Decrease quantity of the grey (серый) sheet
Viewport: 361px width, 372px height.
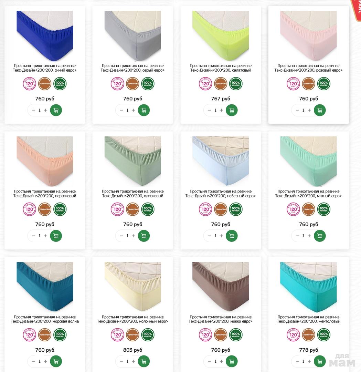(x=121, y=110)
